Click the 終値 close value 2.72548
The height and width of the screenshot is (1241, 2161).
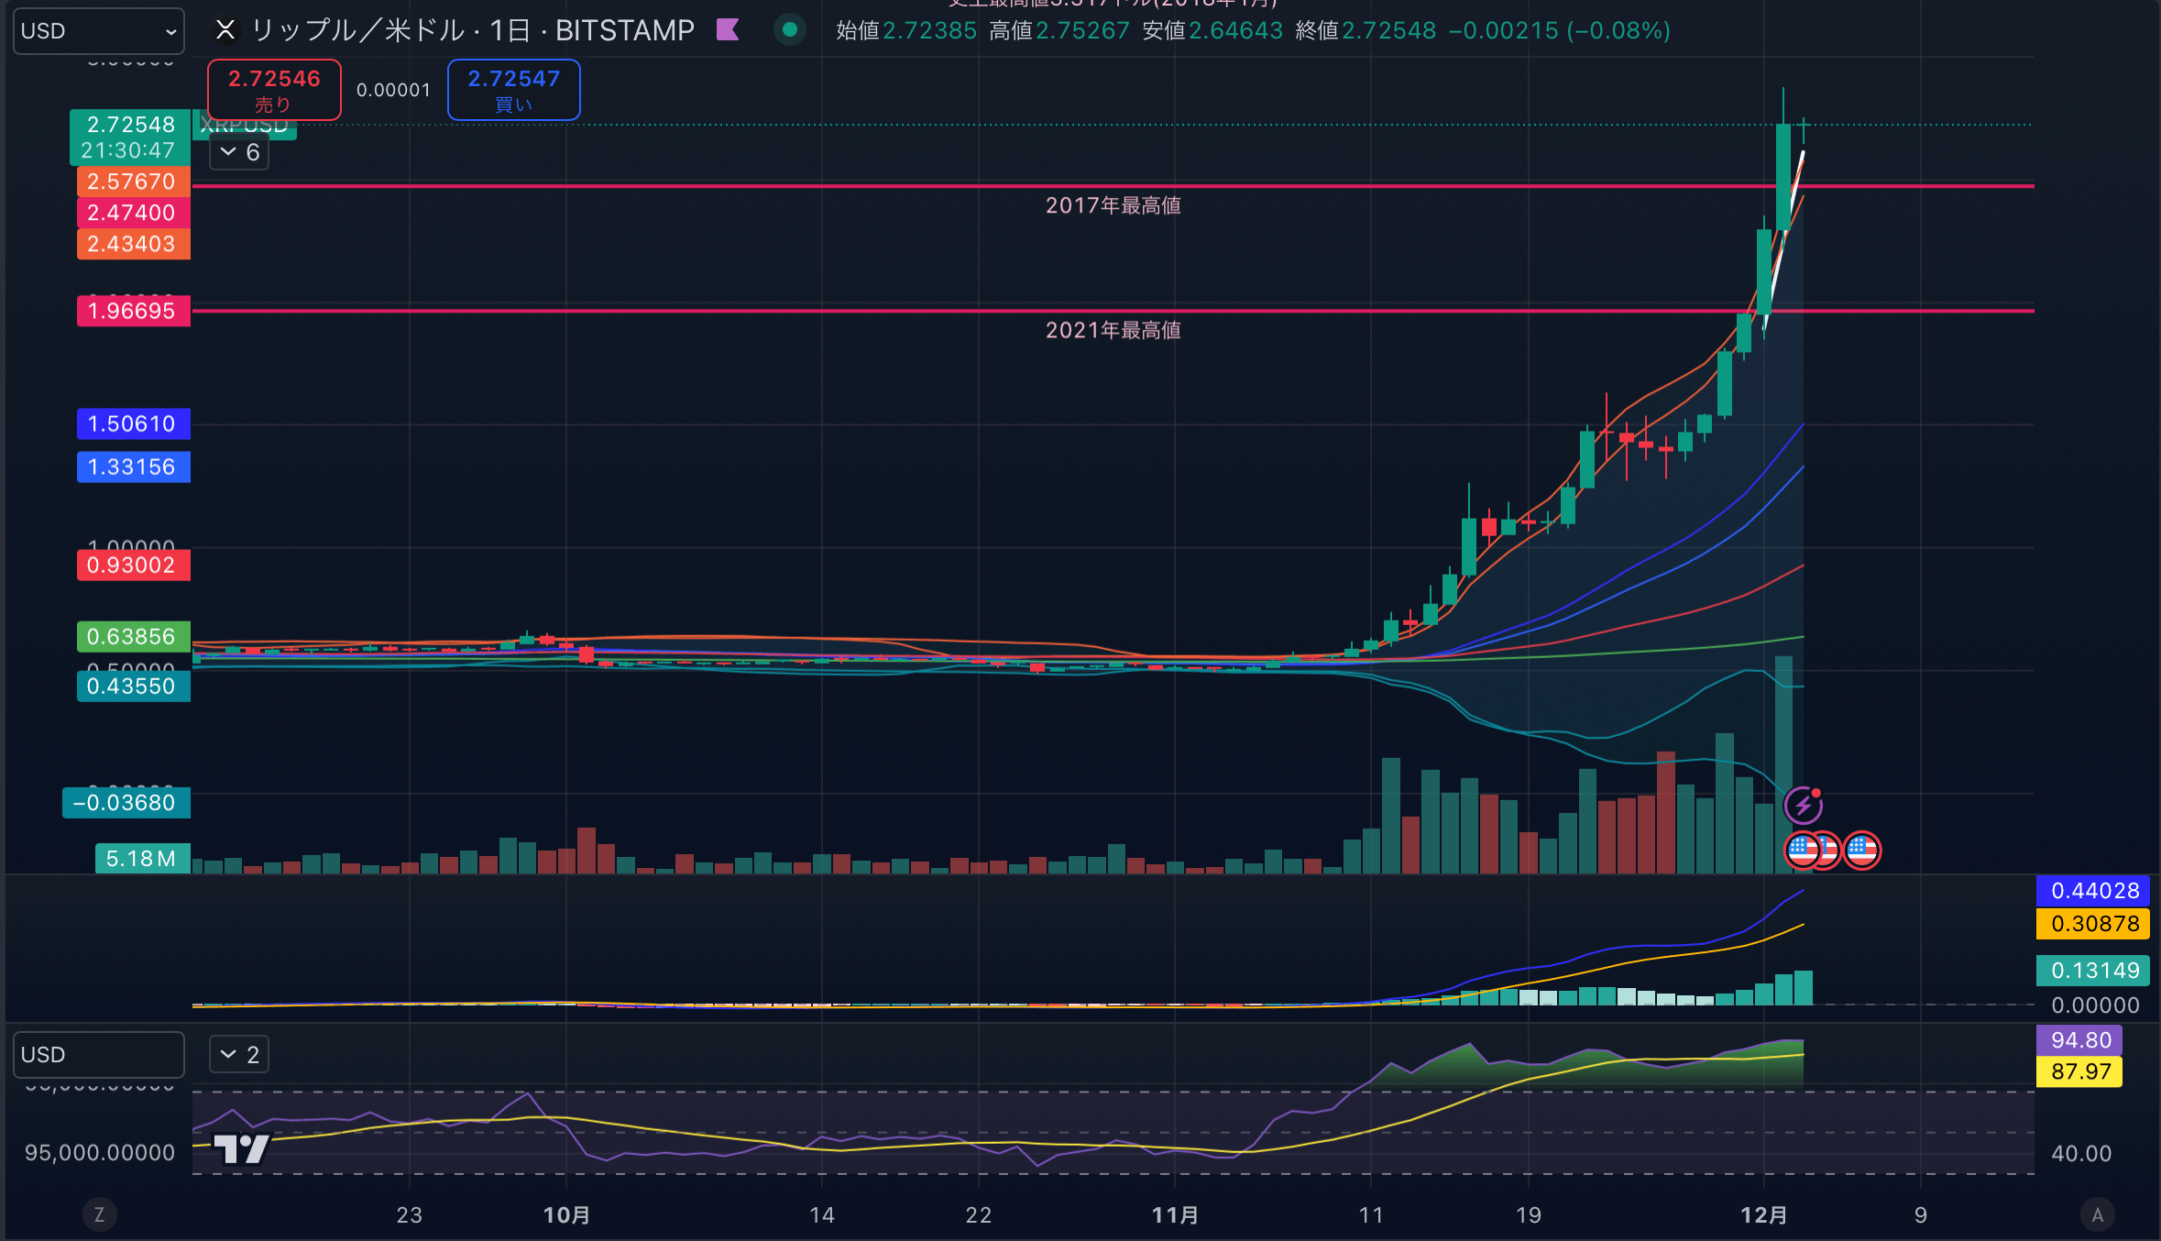coord(1389,30)
